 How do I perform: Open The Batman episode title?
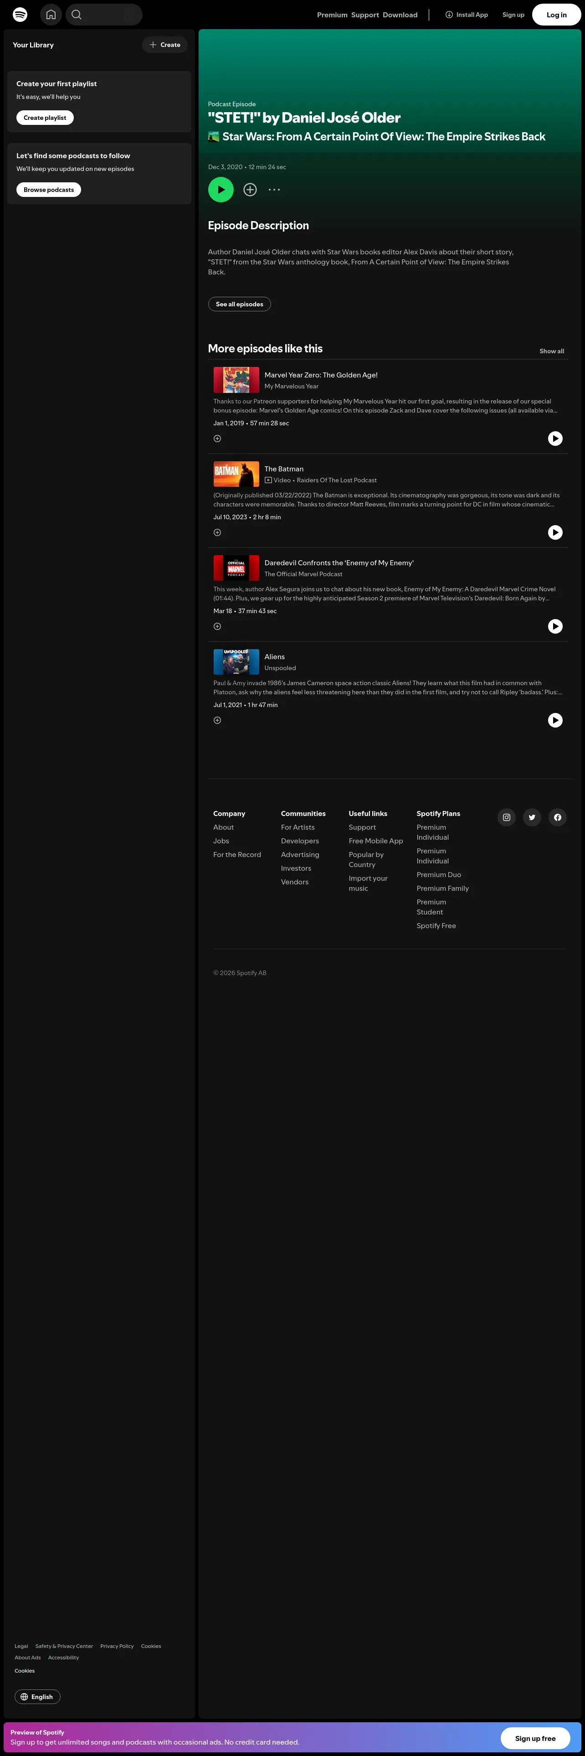[284, 469]
